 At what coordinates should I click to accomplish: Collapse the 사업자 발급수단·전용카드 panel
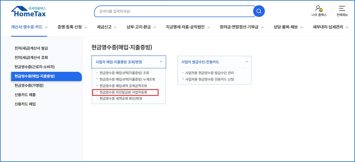(x=247, y=61)
